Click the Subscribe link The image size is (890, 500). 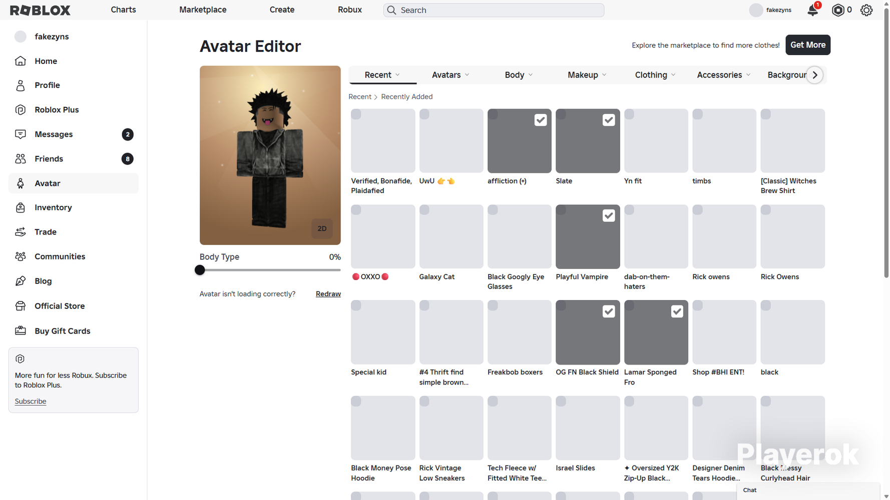(31, 401)
